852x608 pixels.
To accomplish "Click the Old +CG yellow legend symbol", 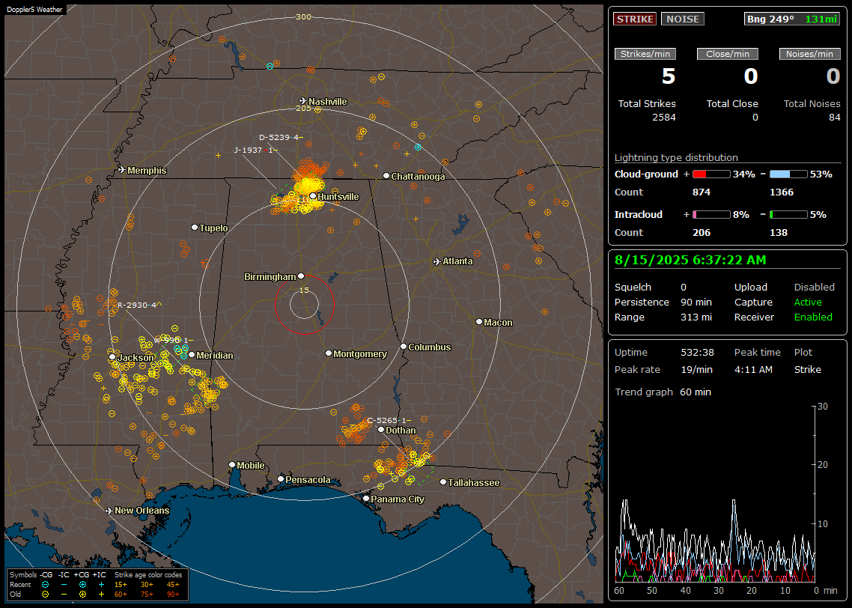I will pyautogui.click(x=82, y=595).
